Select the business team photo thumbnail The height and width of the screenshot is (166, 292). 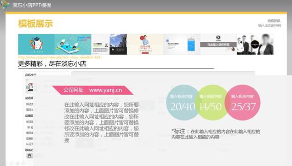tap(255, 44)
